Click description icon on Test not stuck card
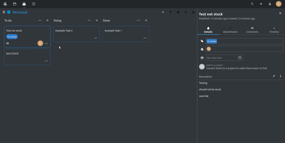Image resolution: width=285 pixels, height=143 pixels. tap(7, 43)
